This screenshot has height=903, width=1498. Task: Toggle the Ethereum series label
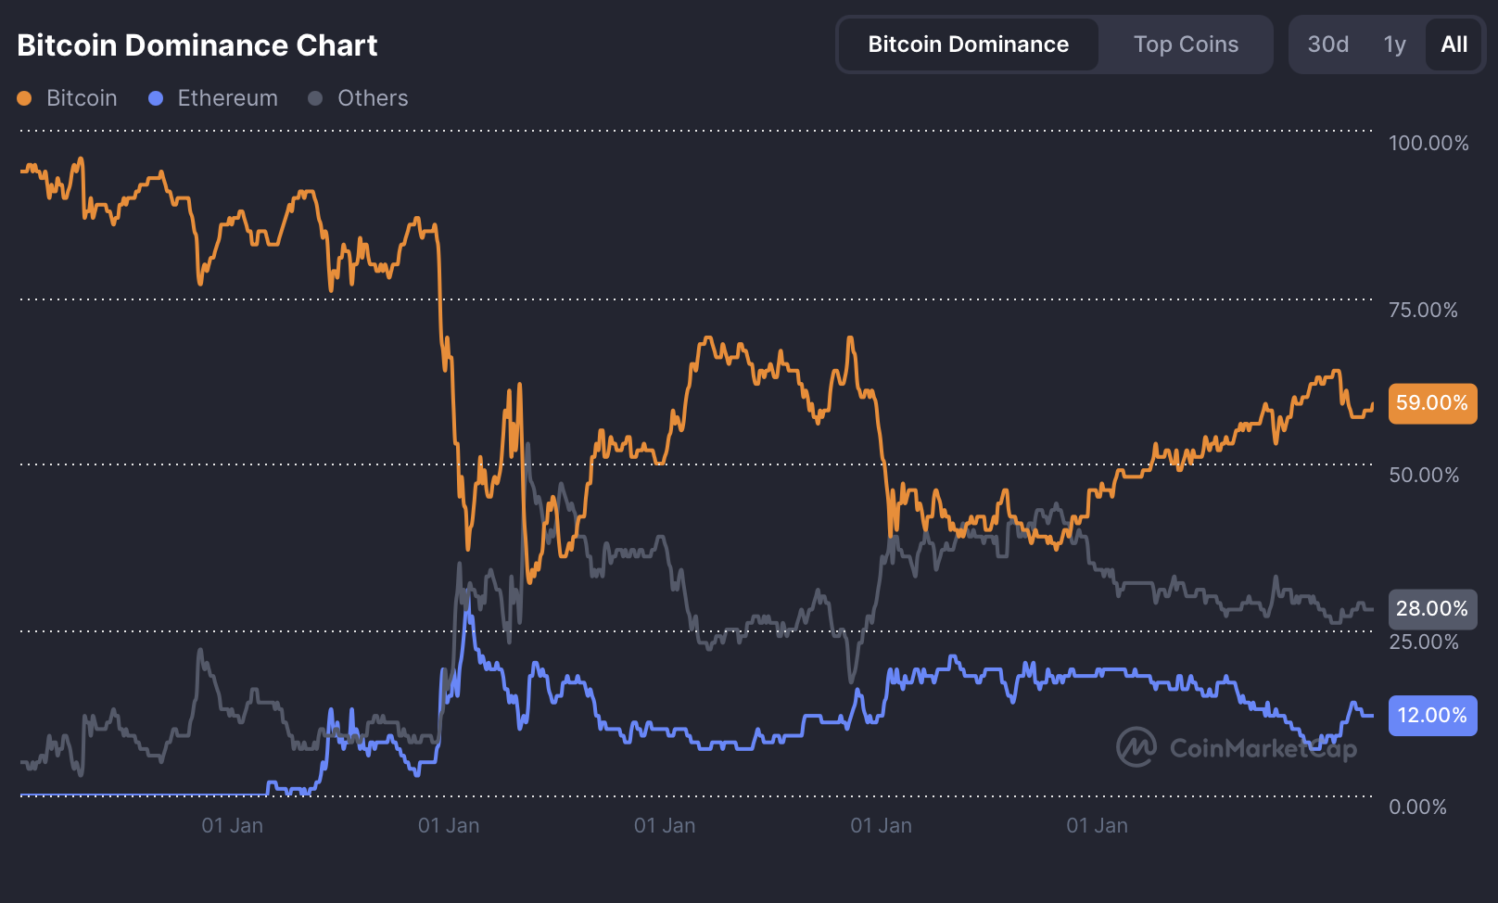tap(227, 98)
